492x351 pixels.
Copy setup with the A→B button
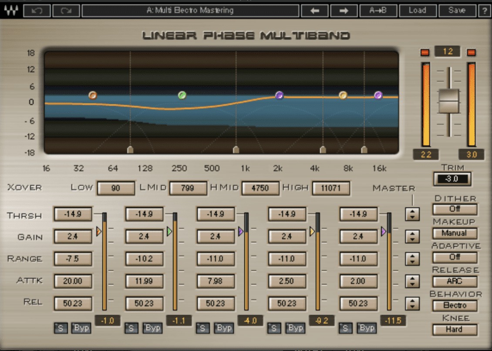(x=378, y=11)
